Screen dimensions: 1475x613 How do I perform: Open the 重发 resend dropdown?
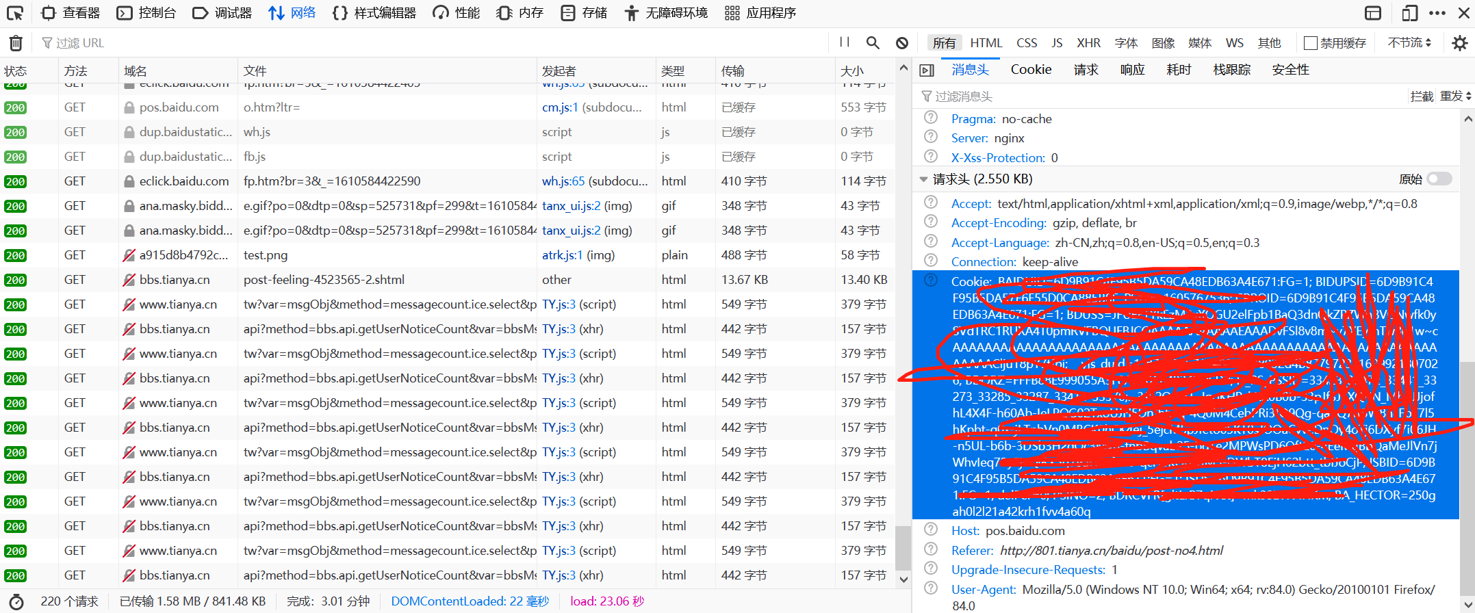coord(1455,96)
